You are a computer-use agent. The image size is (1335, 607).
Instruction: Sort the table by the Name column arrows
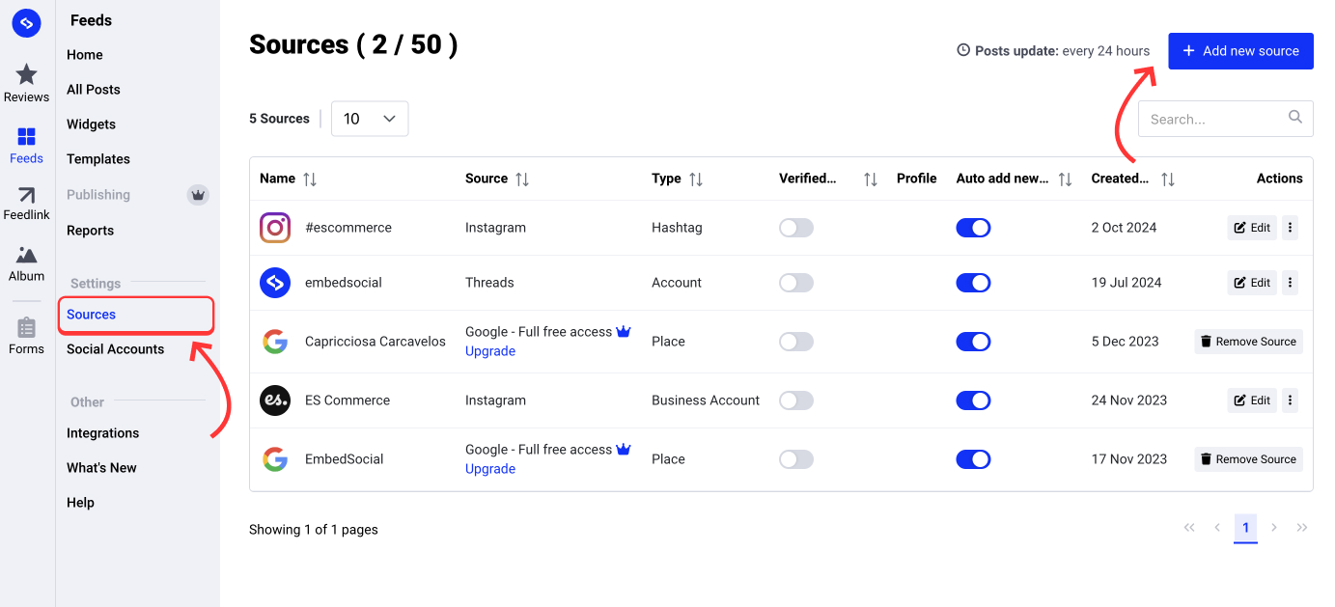pyautogui.click(x=309, y=179)
